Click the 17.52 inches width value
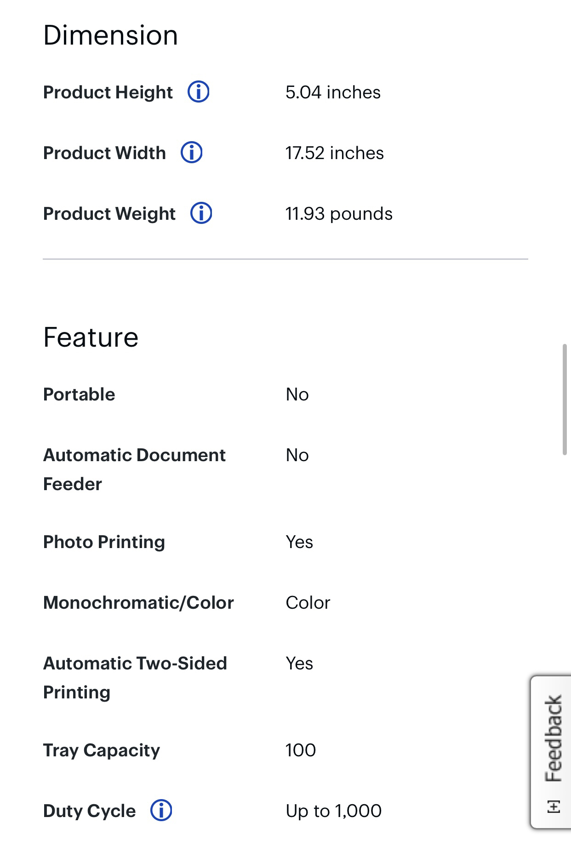 334,153
